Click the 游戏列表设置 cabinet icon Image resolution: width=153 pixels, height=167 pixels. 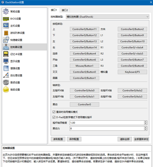click(6, 33)
